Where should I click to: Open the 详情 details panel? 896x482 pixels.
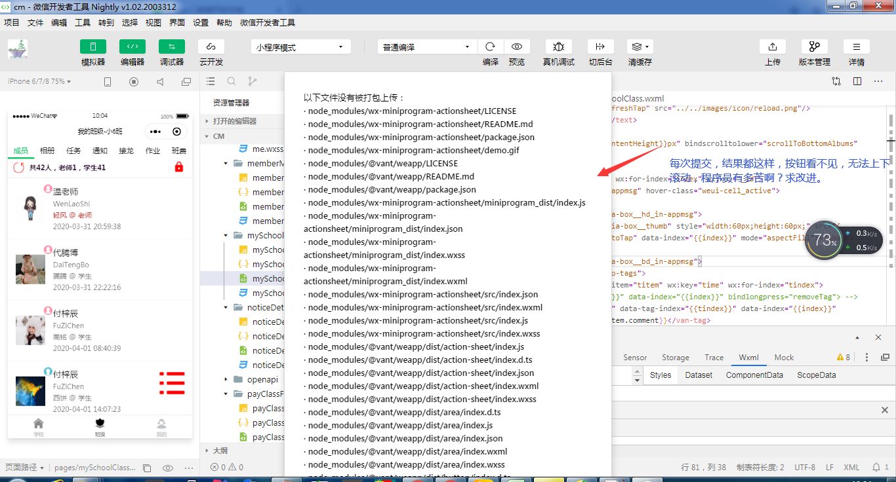[857, 46]
